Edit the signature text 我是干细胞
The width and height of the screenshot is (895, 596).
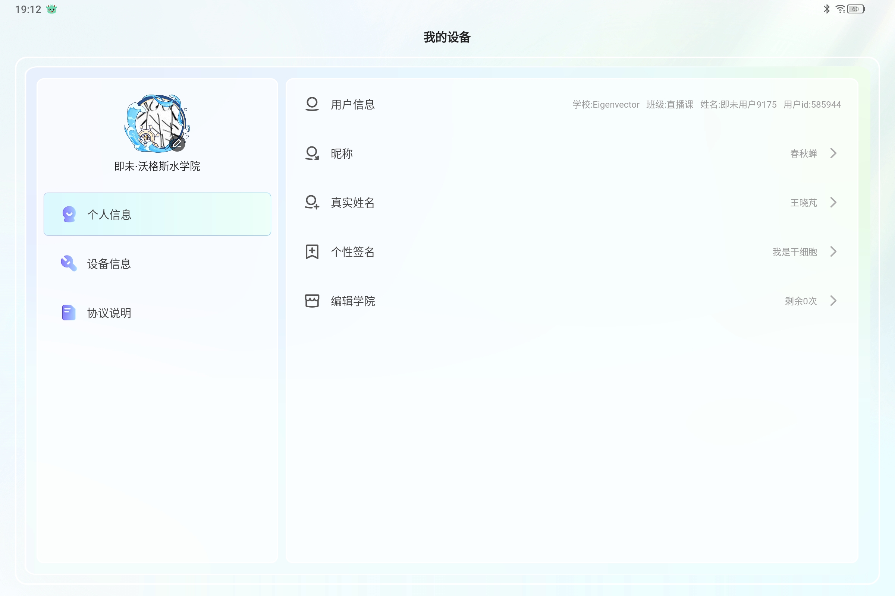[x=795, y=252]
